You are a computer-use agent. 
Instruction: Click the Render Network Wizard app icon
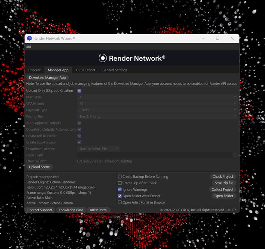(x=29, y=38)
